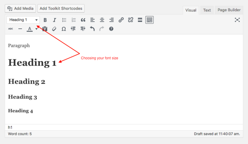Apply italic formatting

pyautogui.click(x=55, y=20)
